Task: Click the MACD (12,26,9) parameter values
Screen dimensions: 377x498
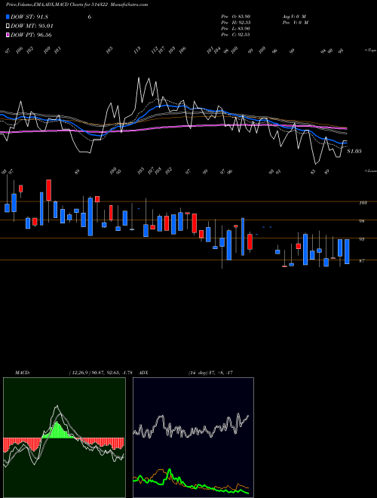Action: (100, 373)
